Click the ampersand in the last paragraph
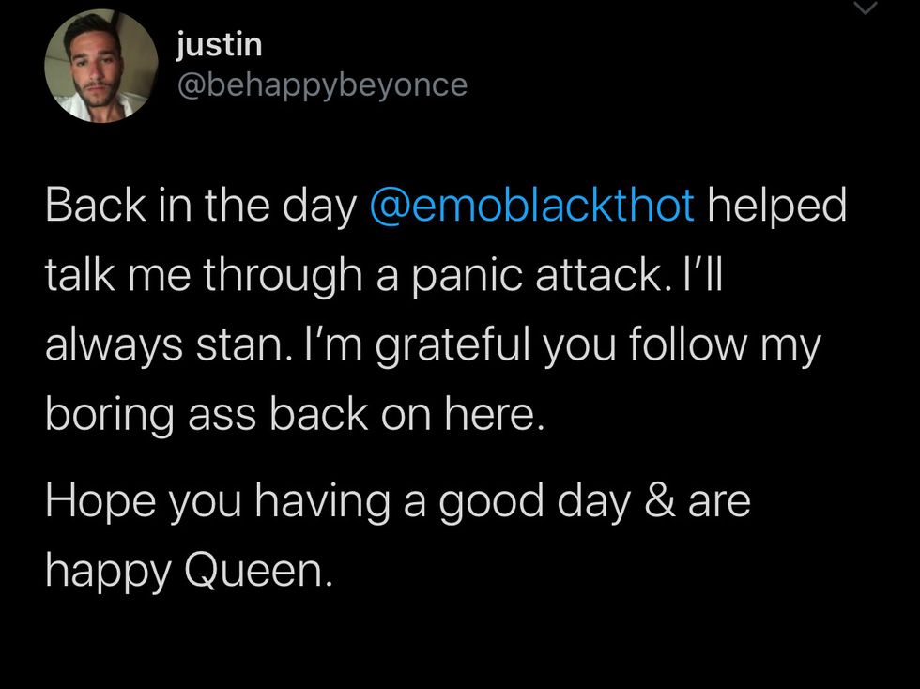 [x=659, y=500]
